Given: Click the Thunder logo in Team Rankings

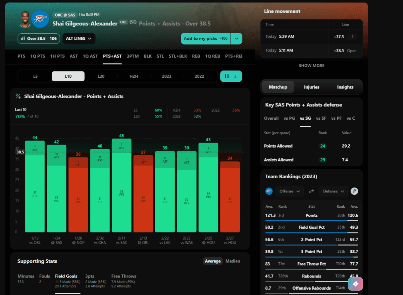Looking at the screenshot, I should (269, 191).
